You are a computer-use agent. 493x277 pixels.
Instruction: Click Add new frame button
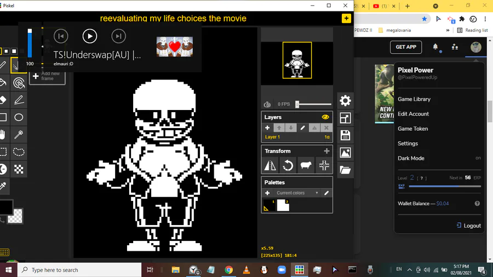coord(47,76)
